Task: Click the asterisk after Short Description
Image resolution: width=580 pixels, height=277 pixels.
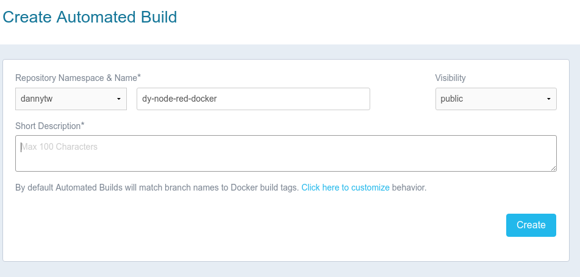Action: (x=83, y=125)
